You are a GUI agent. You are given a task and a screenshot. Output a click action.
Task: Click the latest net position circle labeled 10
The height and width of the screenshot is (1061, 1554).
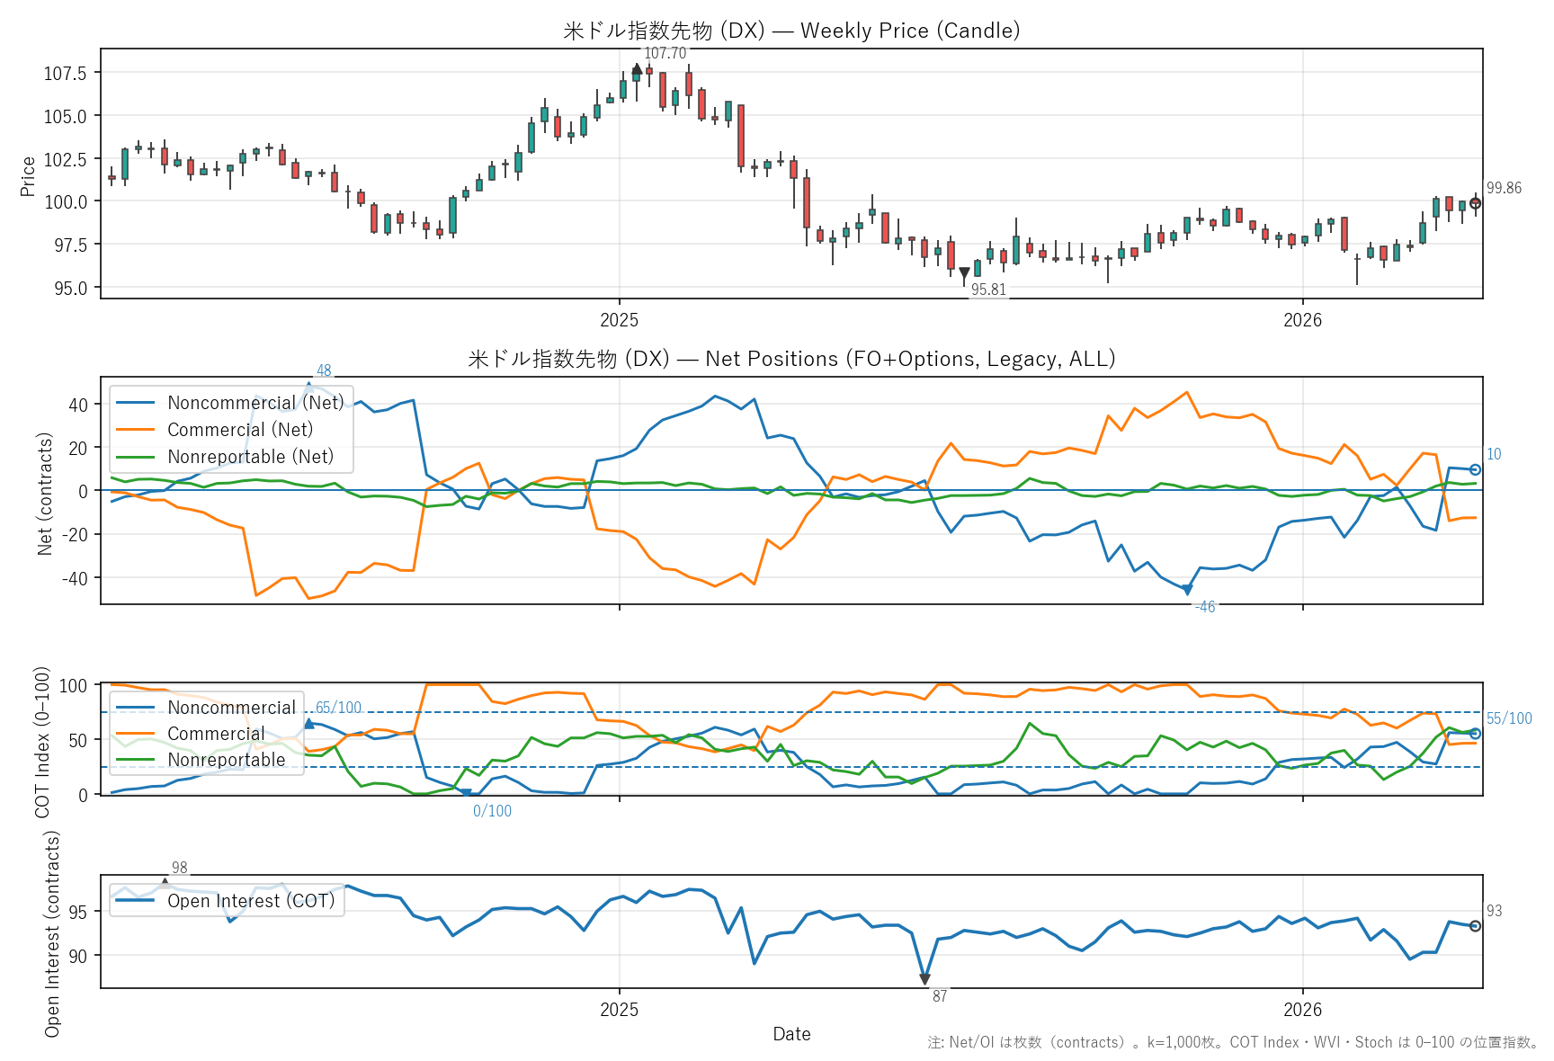click(1475, 469)
